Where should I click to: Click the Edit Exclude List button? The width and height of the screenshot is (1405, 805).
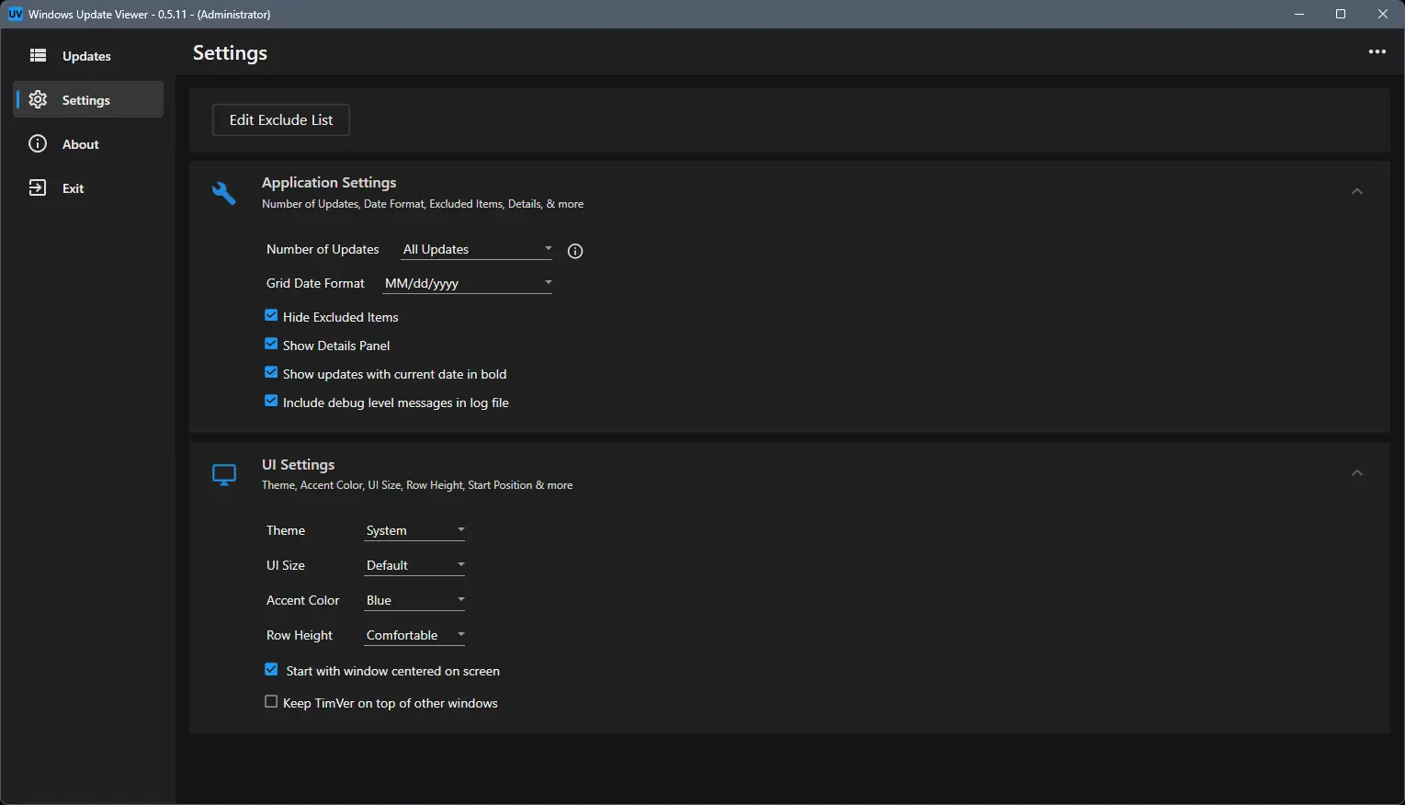(281, 120)
